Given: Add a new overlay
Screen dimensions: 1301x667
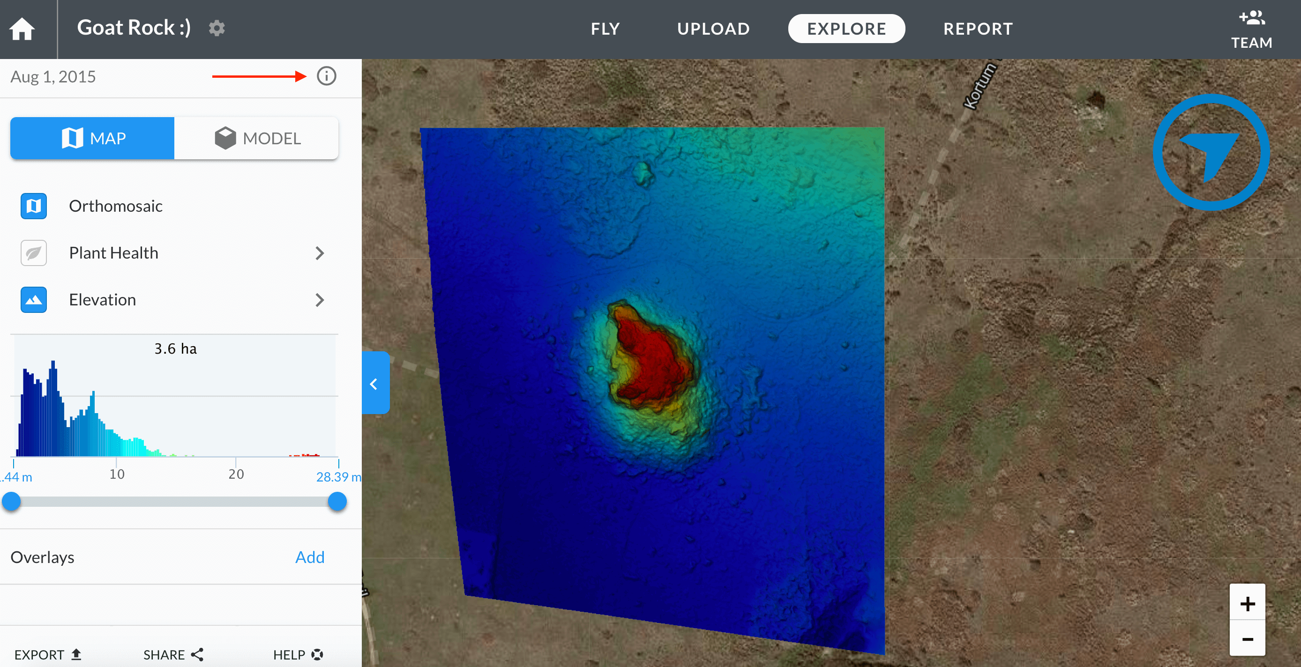Looking at the screenshot, I should 310,557.
